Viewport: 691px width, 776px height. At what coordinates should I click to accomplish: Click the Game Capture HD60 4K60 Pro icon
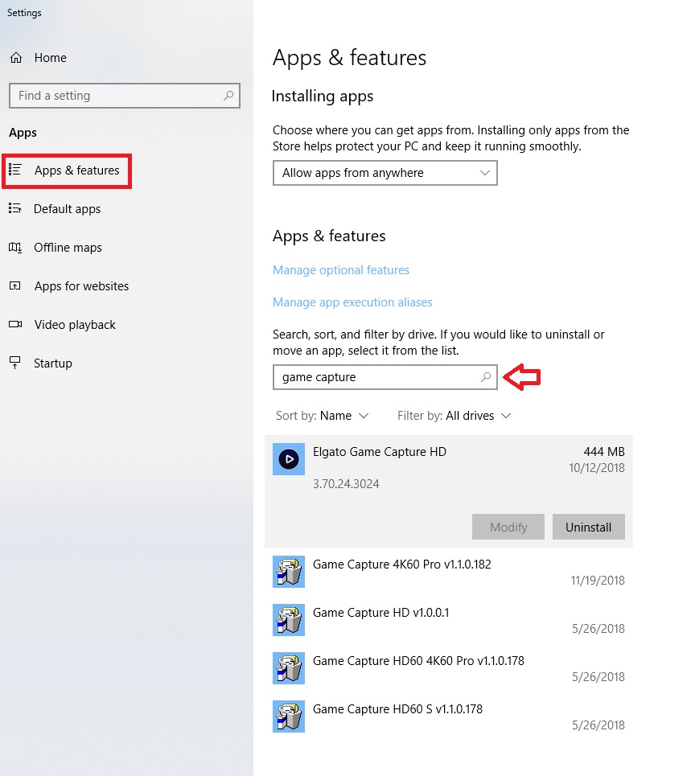click(288, 668)
